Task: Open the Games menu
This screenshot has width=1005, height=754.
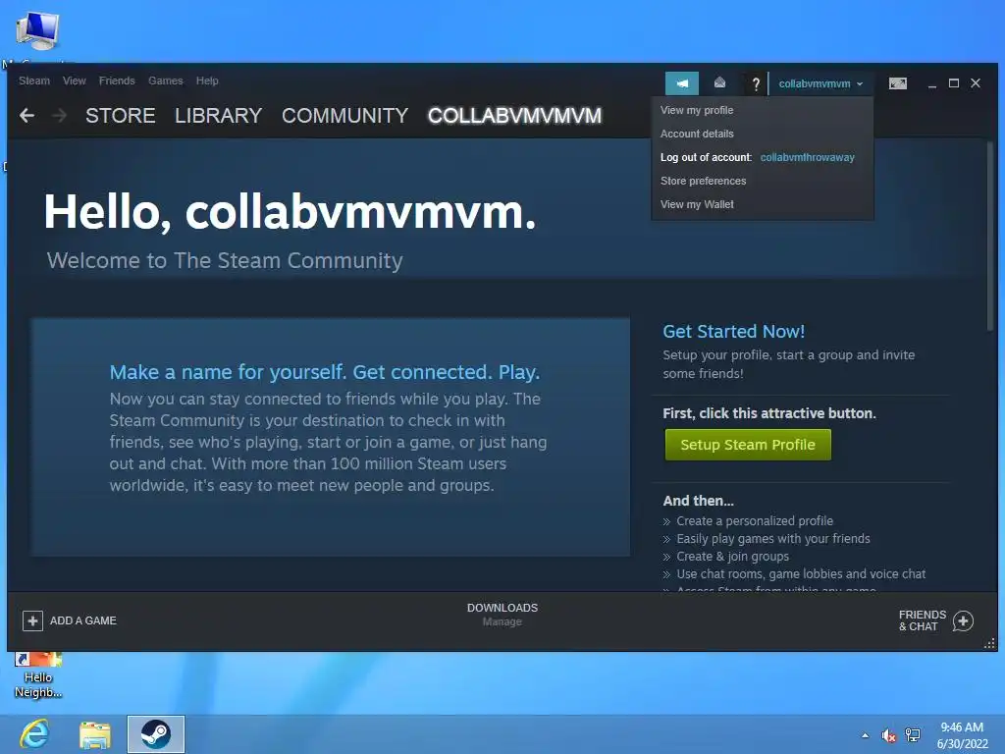Action: click(x=165, y=81)
